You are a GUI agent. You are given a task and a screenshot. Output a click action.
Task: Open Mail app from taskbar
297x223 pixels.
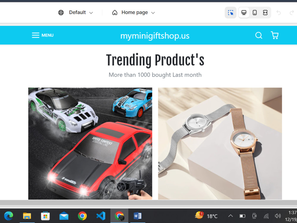click(x=64, y=216)
